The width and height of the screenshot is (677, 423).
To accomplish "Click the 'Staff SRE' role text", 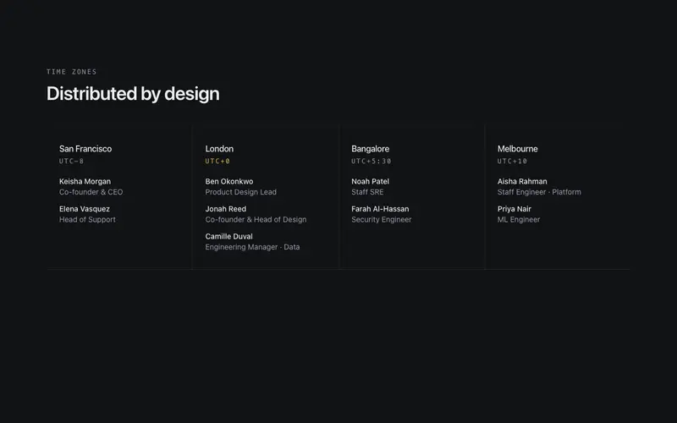I will [x=367, y=192].
